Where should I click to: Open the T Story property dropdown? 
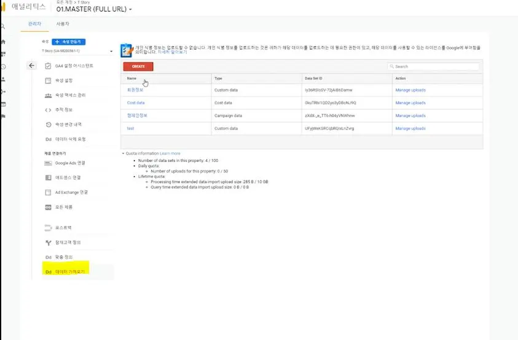[x=77, y=51]
